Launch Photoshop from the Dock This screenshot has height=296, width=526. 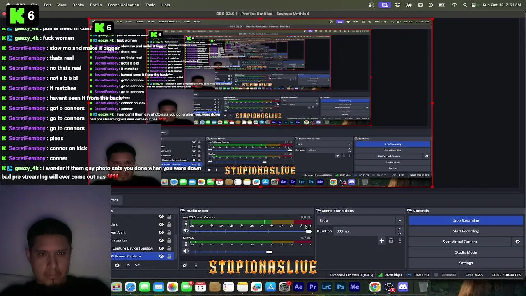click(x=340, y=287)
